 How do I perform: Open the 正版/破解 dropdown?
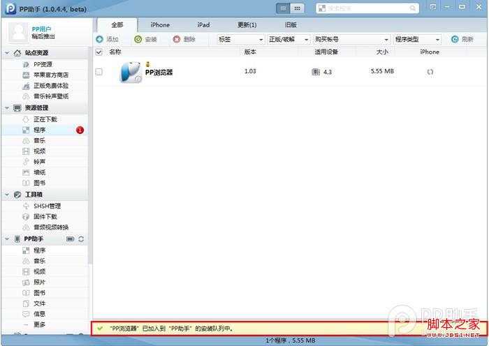[289, 39]
